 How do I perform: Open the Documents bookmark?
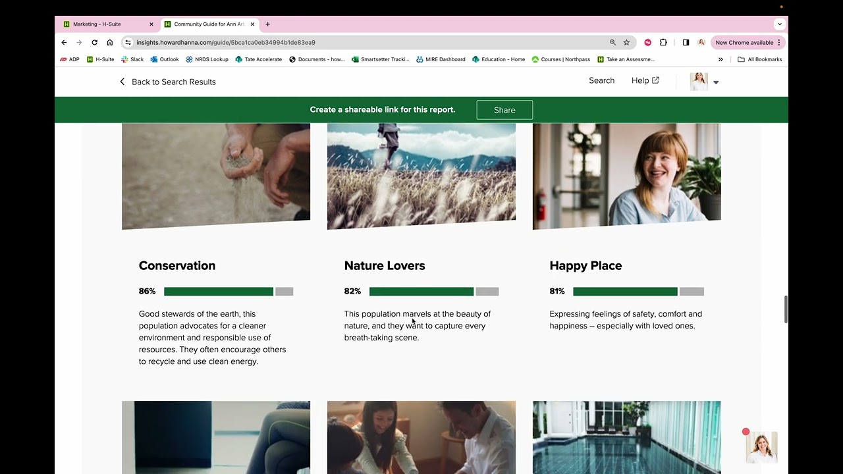coord(317,59)
